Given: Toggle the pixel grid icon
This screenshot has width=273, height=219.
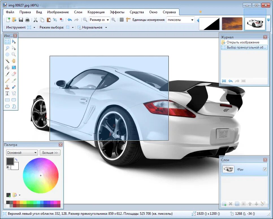Looking at the screenshot, I should (x=122, y=20).
